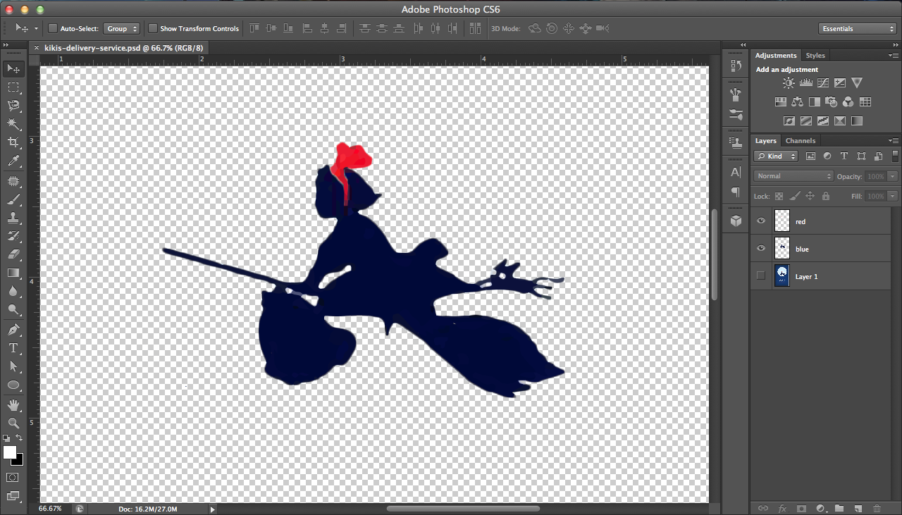The width and height of the screenshot is (902, 515).
Task: Open the Essentials workspace dropdown
Action: [x=858, y=28]
